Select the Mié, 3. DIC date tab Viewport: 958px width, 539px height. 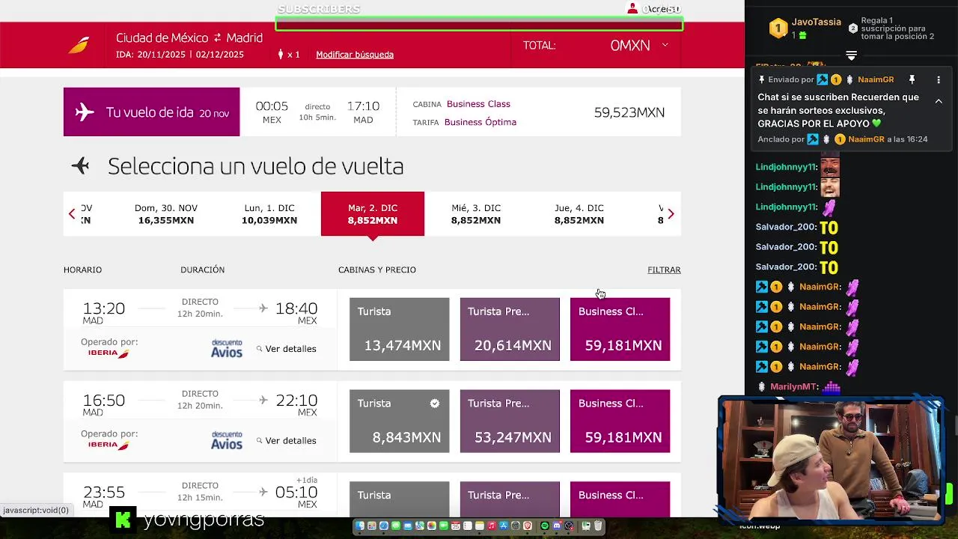pos(476,214)
